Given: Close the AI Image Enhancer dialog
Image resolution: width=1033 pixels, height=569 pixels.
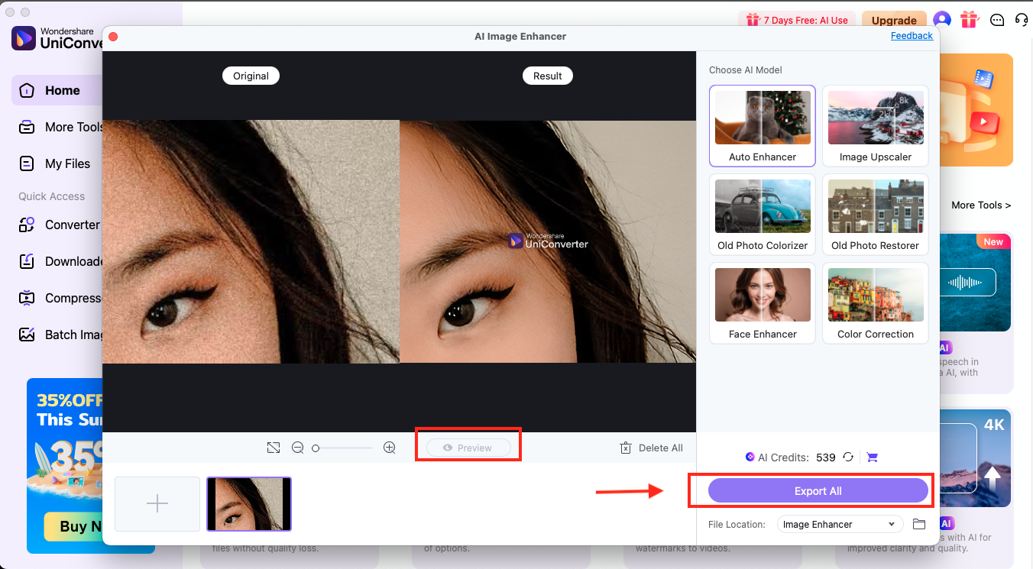Looking at the screenshot, I should (x=113, y=36).
